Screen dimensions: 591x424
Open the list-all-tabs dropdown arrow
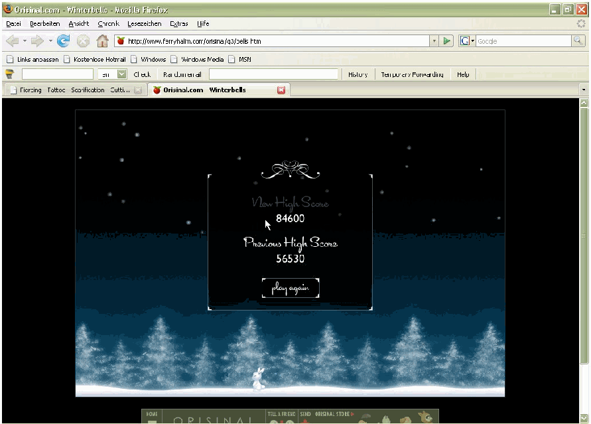coord(584,90)
